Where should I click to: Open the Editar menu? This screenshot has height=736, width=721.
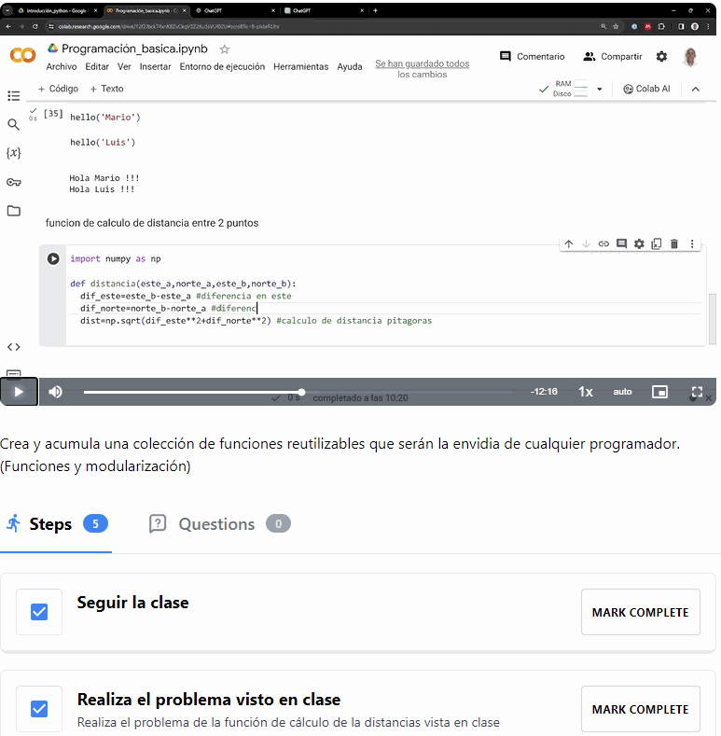click(97, 66)
